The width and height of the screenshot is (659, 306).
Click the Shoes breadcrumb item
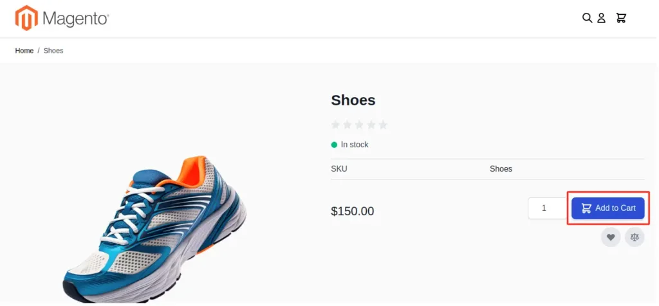[x=53, y=51]
